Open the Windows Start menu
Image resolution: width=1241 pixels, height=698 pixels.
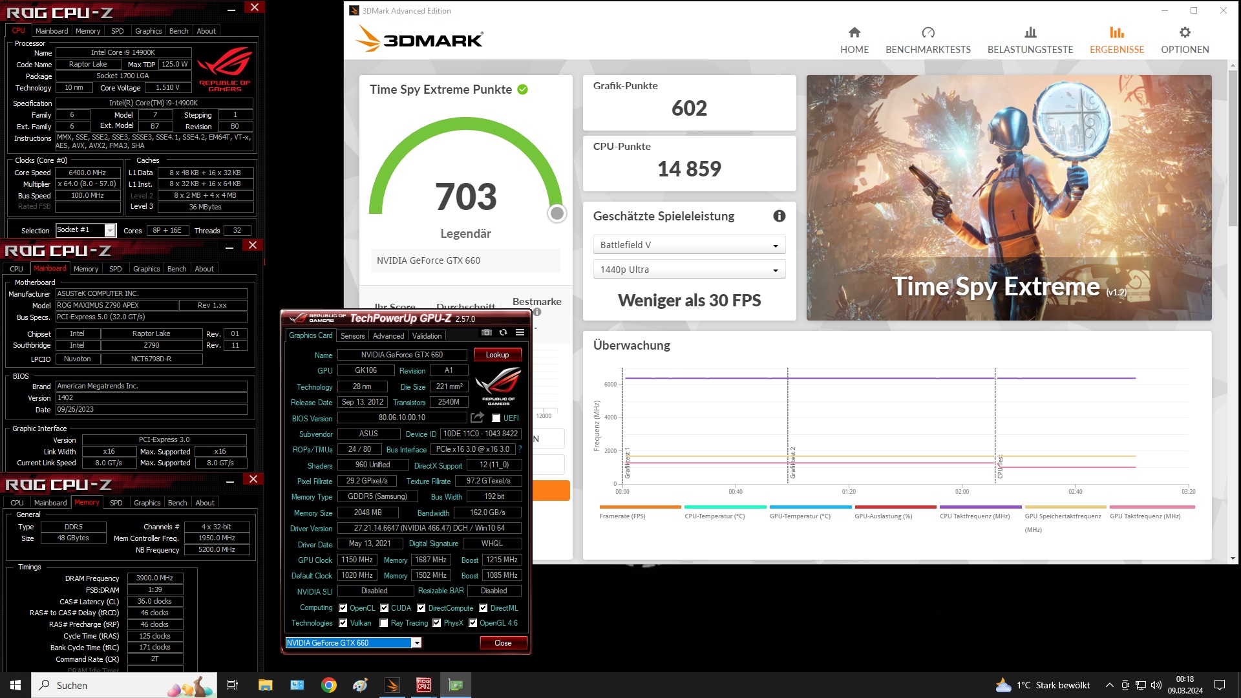point(16,685)
